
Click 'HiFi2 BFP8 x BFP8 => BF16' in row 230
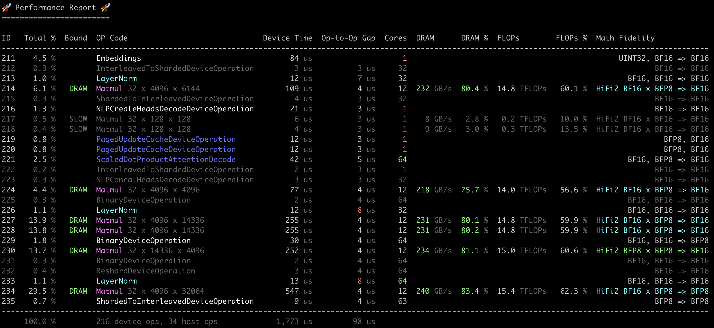click(x=652, y=251)
